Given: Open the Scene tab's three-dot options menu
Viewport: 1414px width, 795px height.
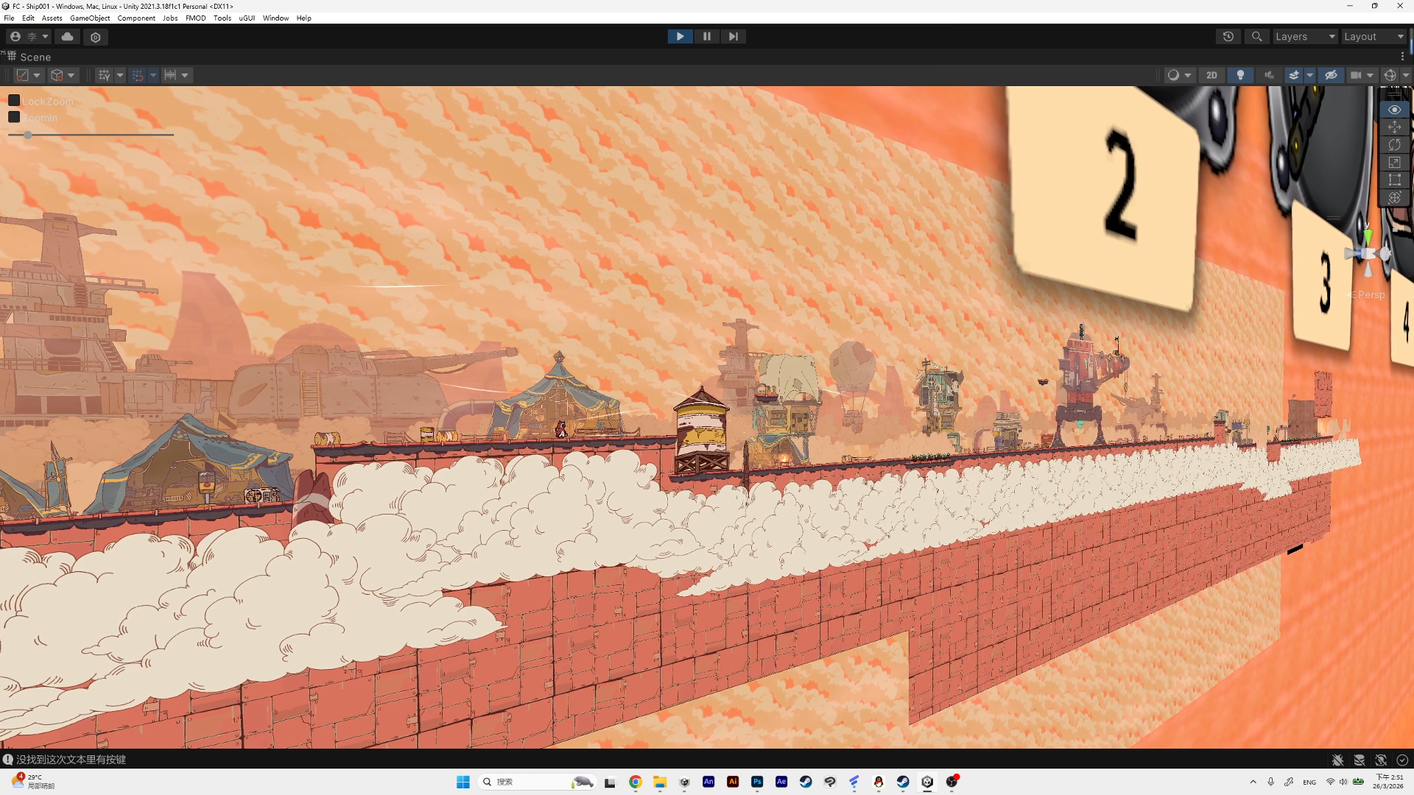Looking at the screenshot, I should [x=1402, y=57].
